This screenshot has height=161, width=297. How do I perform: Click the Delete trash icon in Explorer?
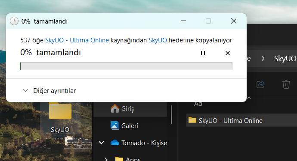[x=286, y=84]
